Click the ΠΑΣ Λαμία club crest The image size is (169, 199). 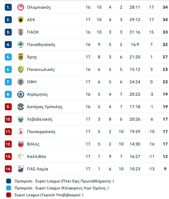point(21,169)
